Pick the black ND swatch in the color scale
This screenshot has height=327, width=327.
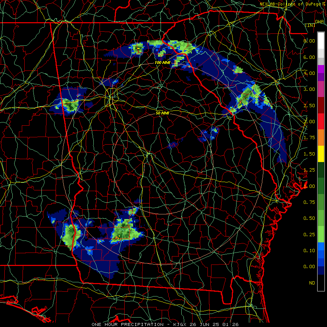pyautogui.click(x=321, y=283)
